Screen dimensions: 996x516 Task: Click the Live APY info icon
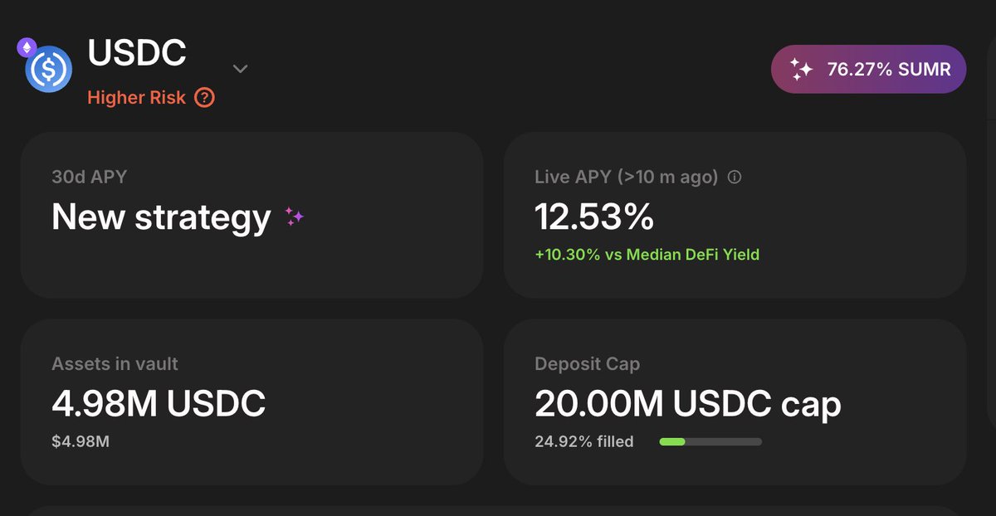click(734, 177)
